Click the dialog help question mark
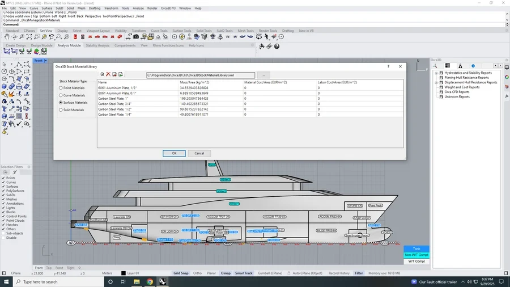 [x=388, y=66]
